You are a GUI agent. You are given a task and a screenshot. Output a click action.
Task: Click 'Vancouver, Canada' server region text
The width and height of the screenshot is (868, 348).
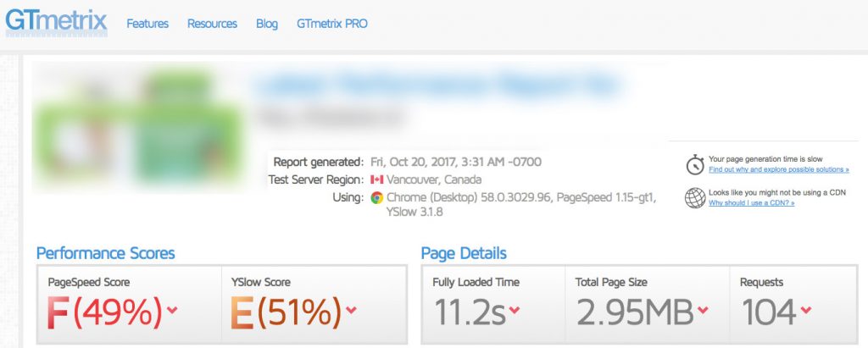pyautogui.click(x=434, y=180)
